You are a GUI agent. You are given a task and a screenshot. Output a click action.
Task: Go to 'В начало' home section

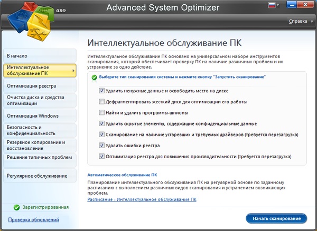click(17, 55)
